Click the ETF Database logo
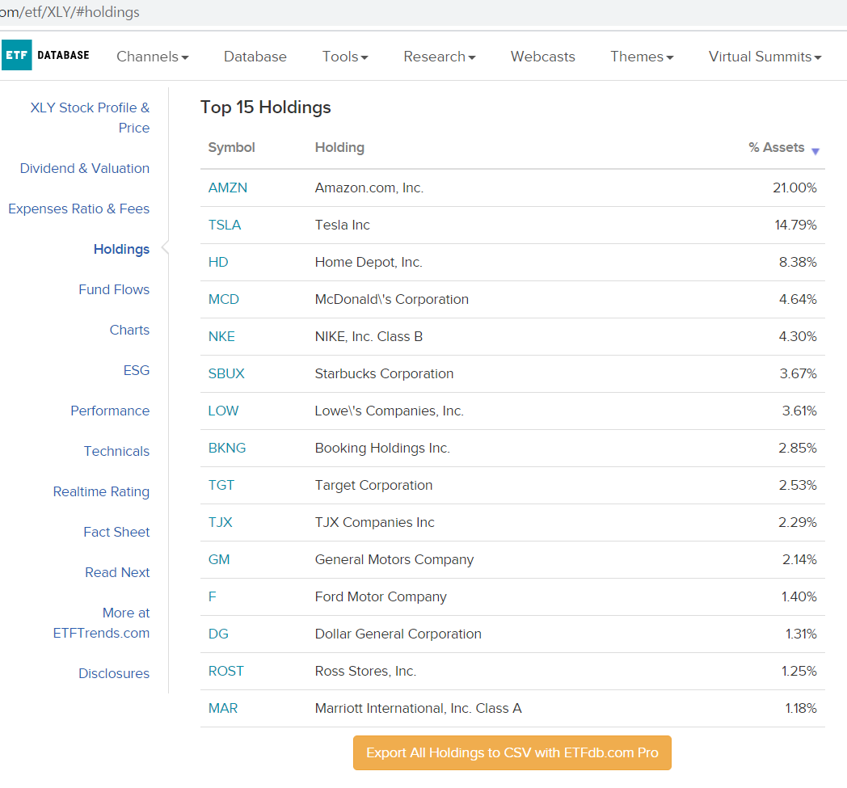The width and height of the screenshot is (847, 788). 46,56
